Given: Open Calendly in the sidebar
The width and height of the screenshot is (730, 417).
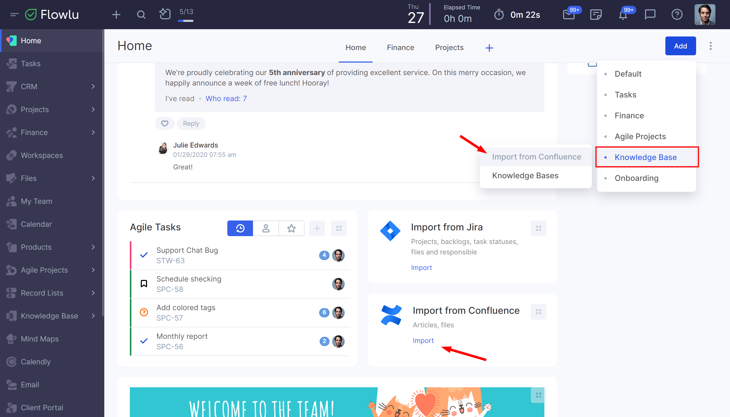Looking at the screenshot, I should tap(52, 361).
